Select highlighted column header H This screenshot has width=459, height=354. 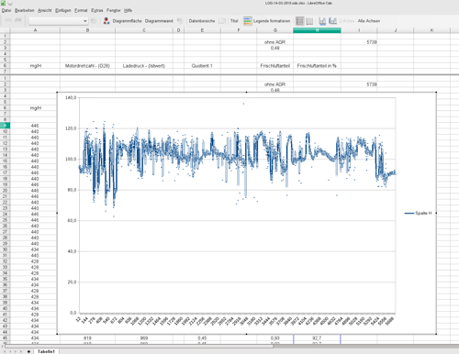coord(317,30)
